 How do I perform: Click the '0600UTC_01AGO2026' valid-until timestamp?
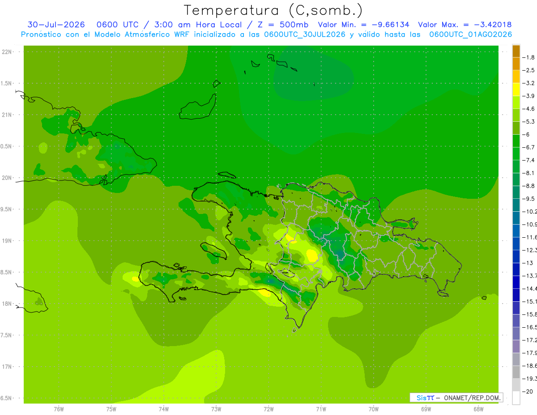tap(471, 34)
